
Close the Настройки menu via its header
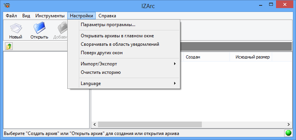[81, 16]
